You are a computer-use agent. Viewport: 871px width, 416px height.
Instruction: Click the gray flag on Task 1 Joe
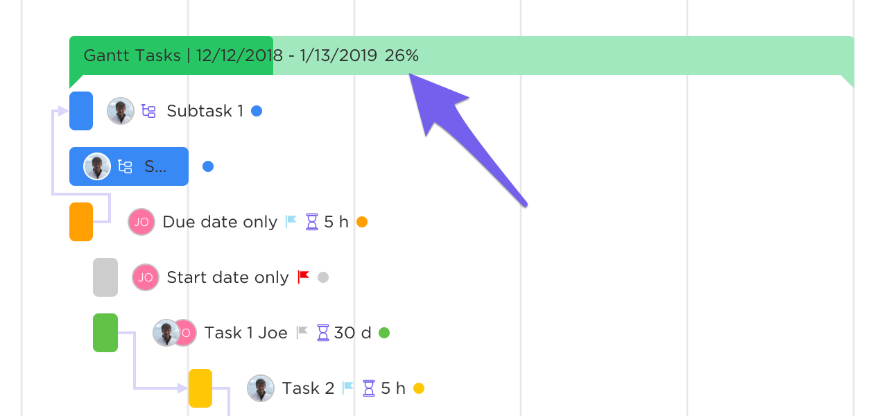point(302,333)
